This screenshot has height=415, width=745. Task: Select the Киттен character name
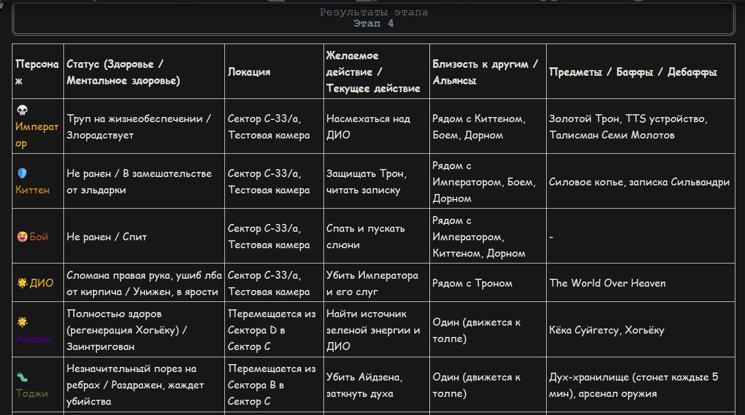point(32,190)
